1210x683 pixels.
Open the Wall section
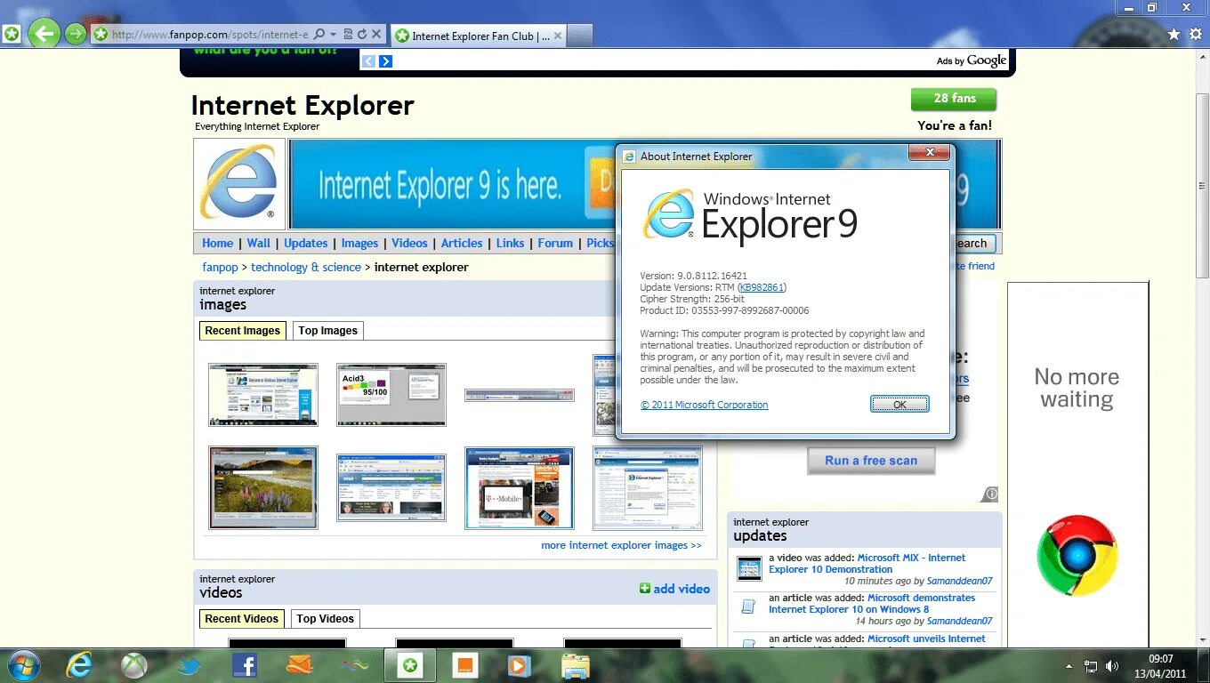click(x=258, y=243)
